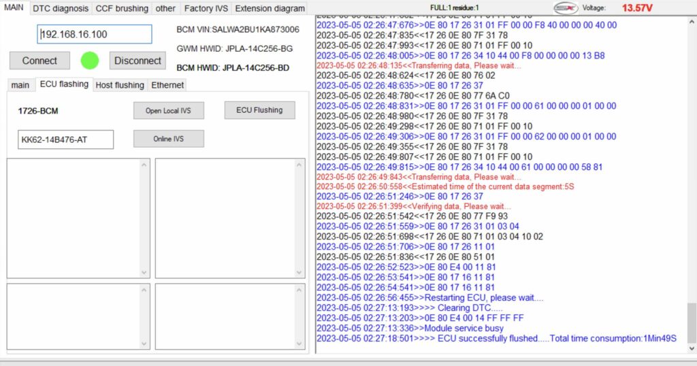Viewport: 697px width, 366px height.
Task: Click the KK62-14B476-AT part number field
Action: 66,139
